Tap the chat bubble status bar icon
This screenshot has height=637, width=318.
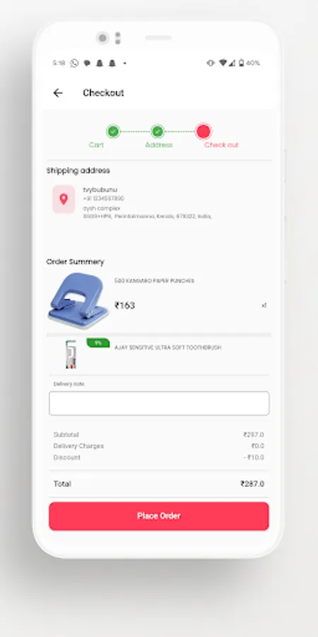pyautogui.click(x=87, y=64)
